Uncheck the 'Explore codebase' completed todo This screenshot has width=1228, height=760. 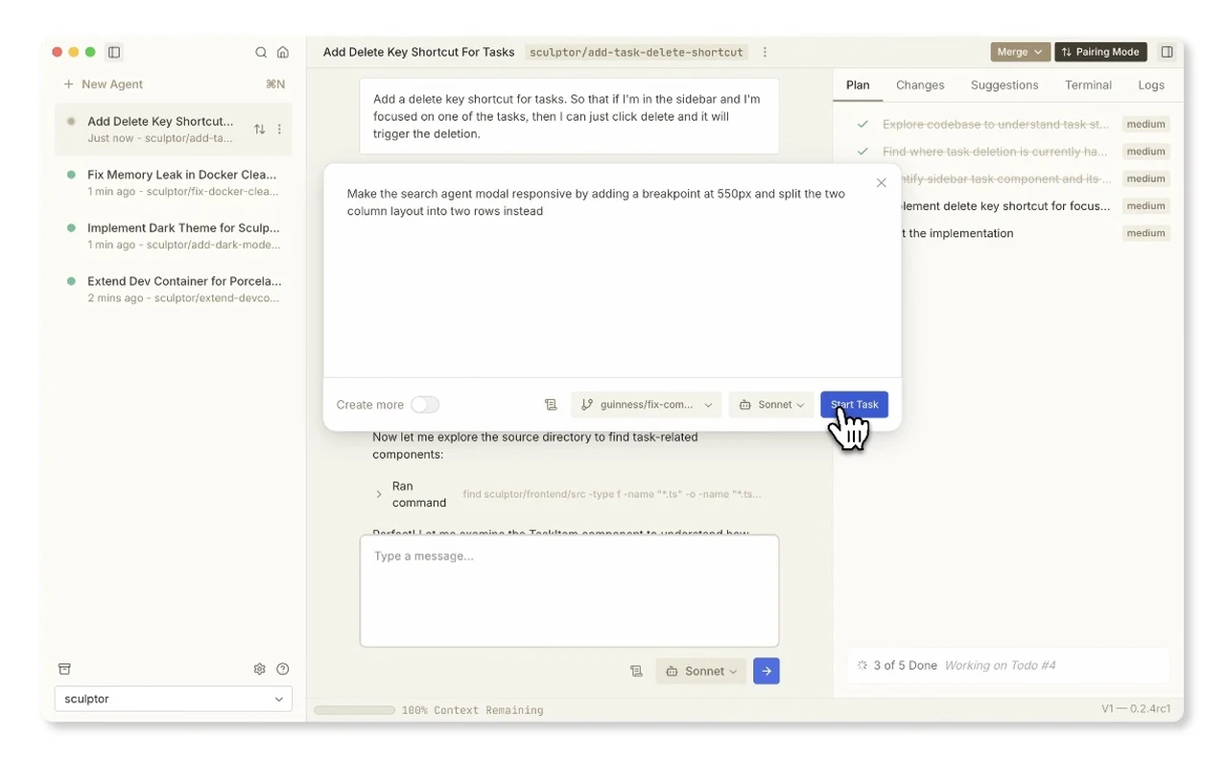(862, 124)
